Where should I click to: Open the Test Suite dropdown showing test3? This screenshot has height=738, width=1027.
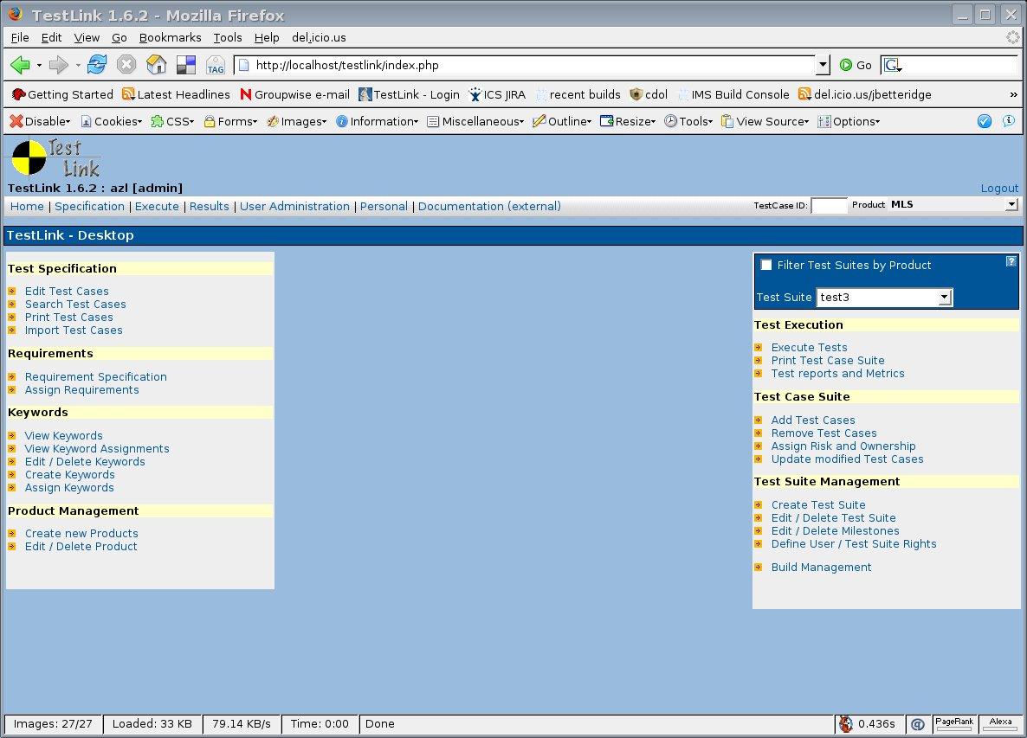pos(884,297)
